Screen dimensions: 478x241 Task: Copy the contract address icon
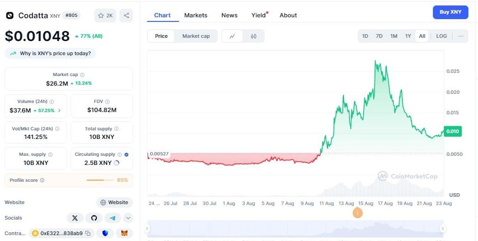88,233
